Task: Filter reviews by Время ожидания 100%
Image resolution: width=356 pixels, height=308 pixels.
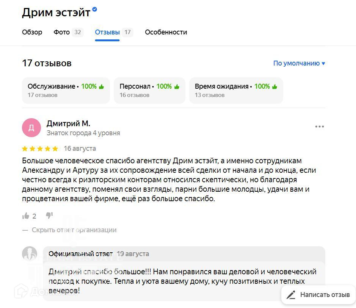Action: pyautogui.click(x=236, y=90)
